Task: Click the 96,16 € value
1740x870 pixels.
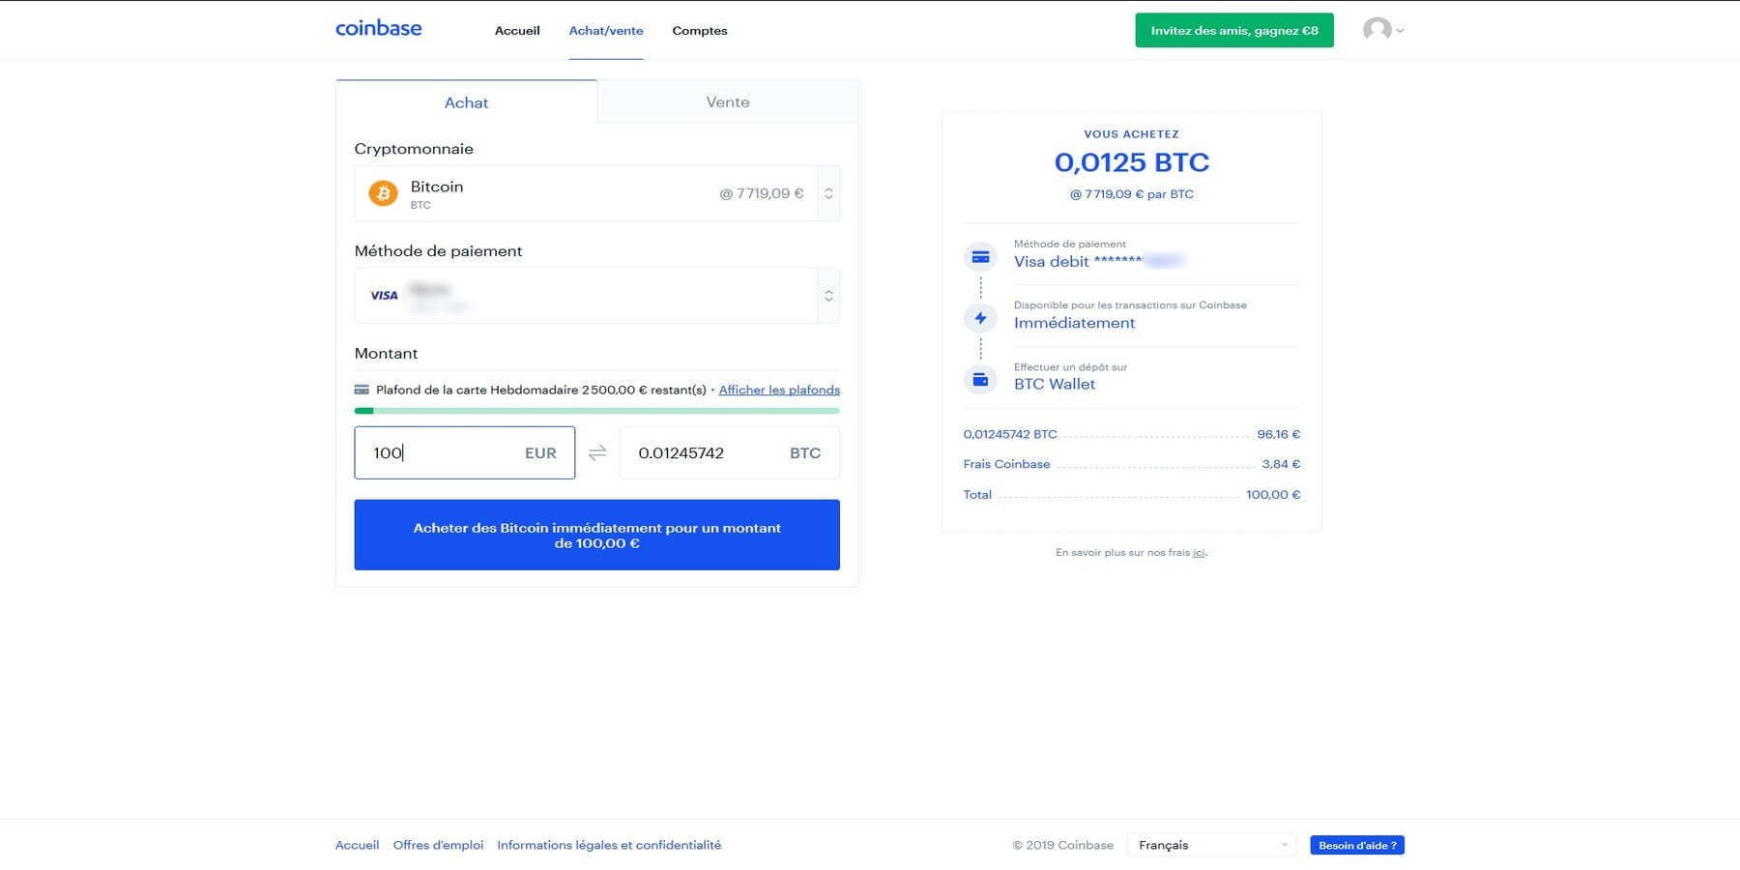Action: 1279,434
